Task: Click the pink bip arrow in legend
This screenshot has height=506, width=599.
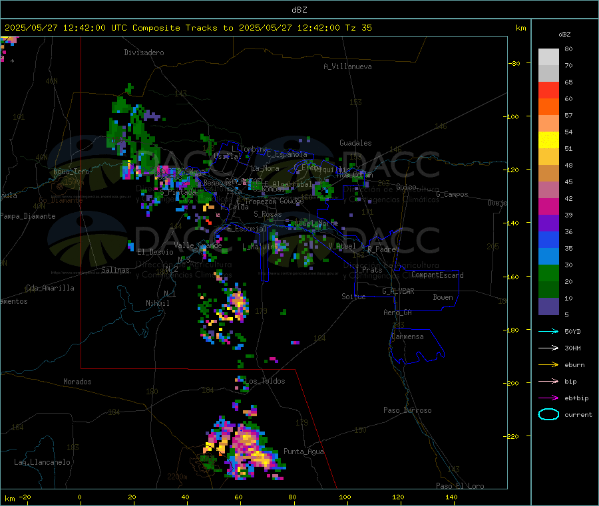Action: [548, 381]
